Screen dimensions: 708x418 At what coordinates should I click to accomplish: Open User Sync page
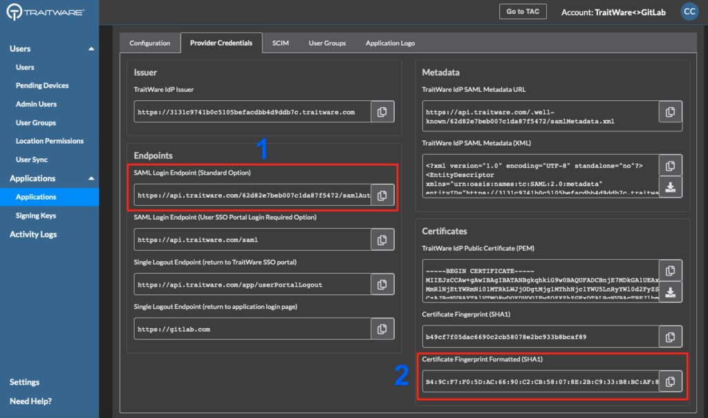(x=32, y=160)
